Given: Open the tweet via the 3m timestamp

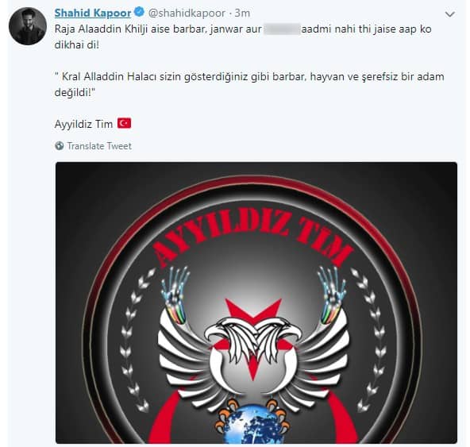Looking at the screenshot, I should (242, 13).
